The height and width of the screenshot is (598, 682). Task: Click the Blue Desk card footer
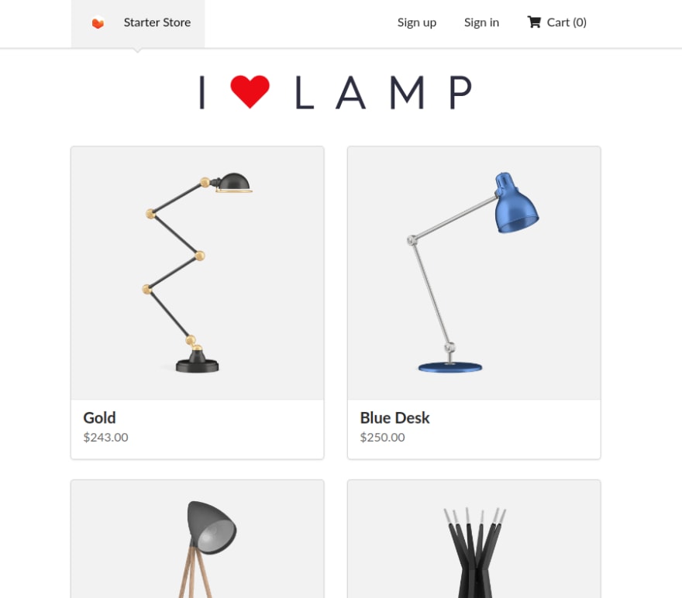(x=474, y=429)
